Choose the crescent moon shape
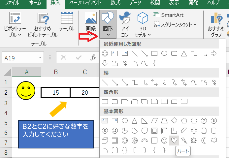This screenshot has height=158, width=229. (x=204, y=140)
